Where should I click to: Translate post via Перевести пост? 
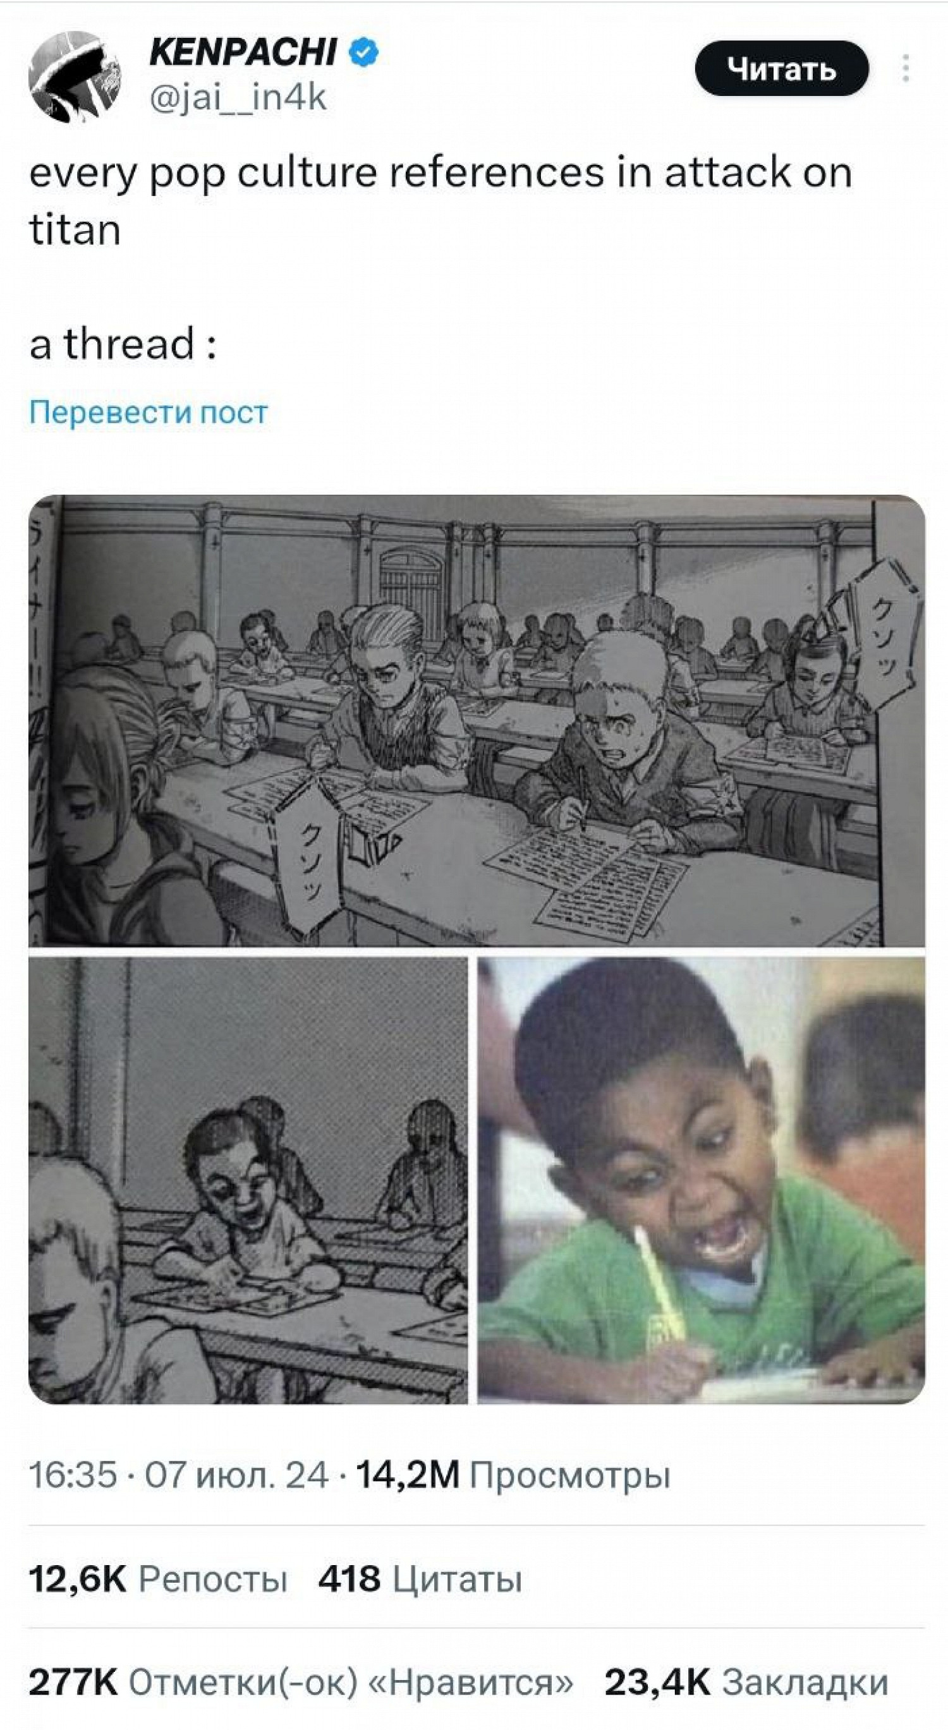[x=149, y=412]
